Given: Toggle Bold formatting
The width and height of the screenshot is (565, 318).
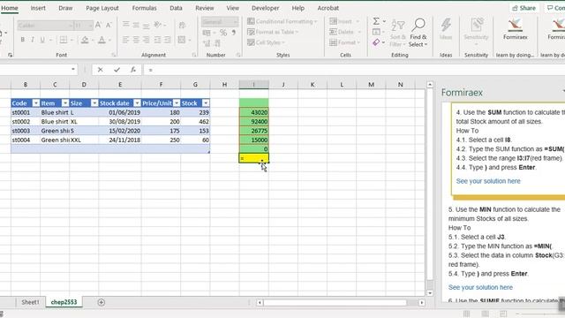Looking at the screenshot, I should pos(22,40).
